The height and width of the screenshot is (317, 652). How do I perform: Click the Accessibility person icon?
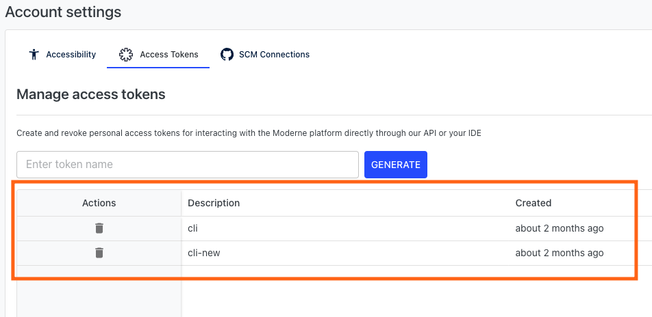[x=34, y=55]
